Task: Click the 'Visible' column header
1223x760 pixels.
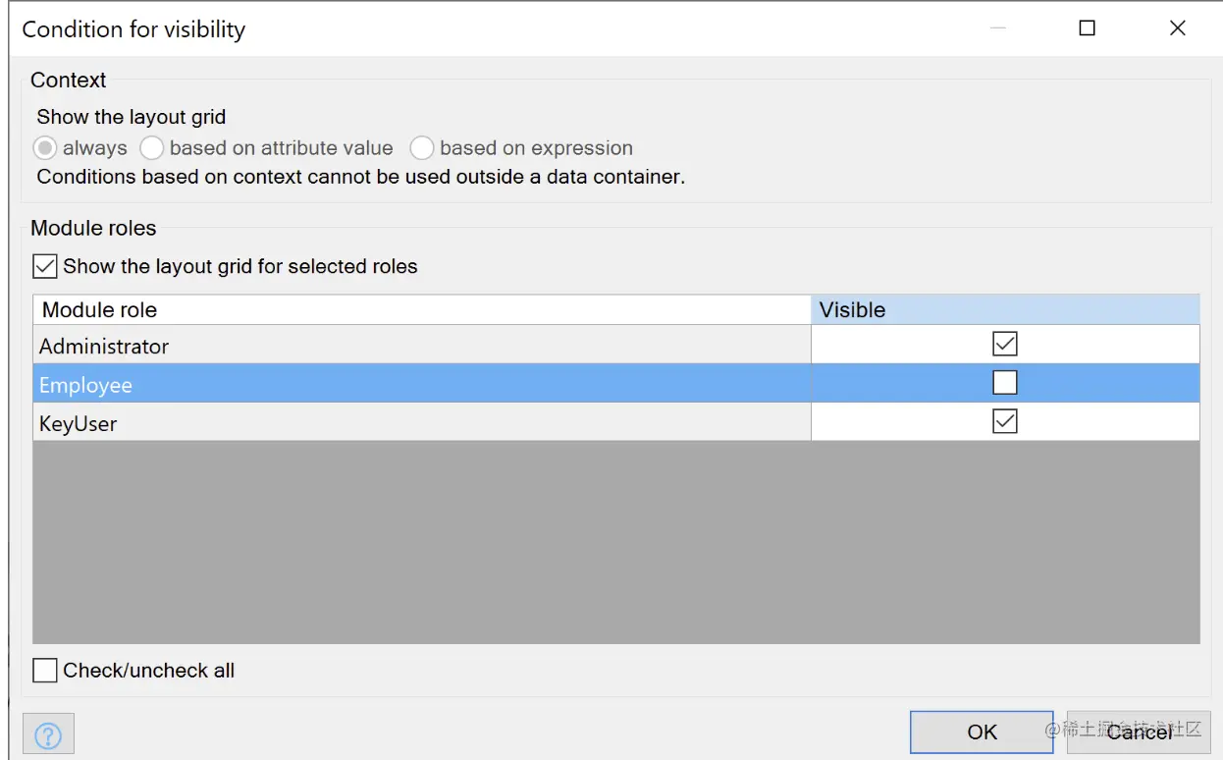Action: [x=1004, y=310]
